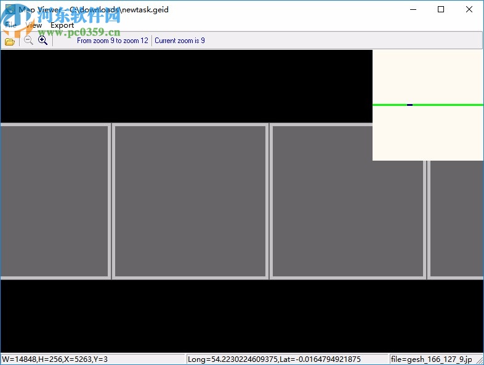Click the Long=54.22 Lat status entry
This screenshot has width=484, height=365.
[x=287, y=359]
